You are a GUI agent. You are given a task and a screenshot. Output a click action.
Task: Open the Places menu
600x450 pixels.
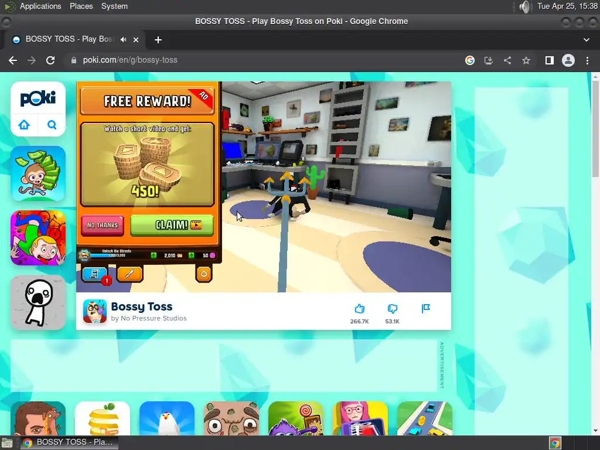(81, 6)
